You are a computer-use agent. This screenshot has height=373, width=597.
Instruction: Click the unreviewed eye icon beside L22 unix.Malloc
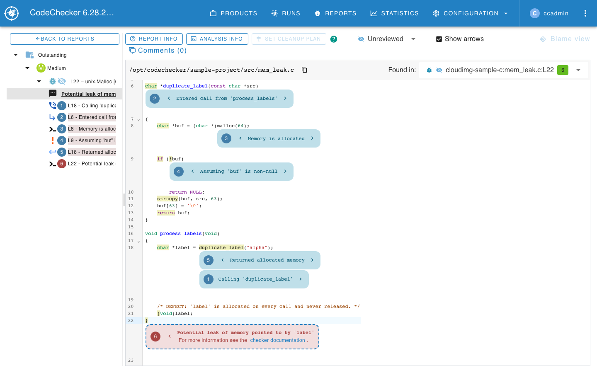pyautogui.click(x=62, y=81)
